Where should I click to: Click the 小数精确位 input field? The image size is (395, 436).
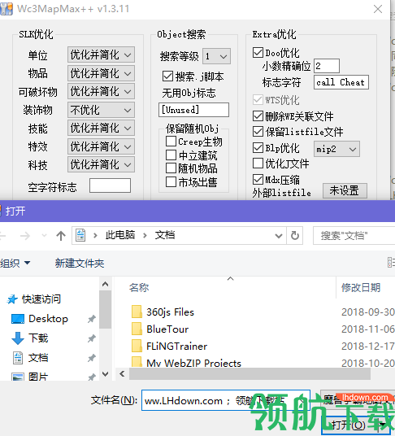click(x=327, y=66)
